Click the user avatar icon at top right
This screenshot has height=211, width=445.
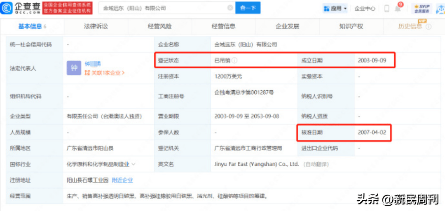point(441,9)
